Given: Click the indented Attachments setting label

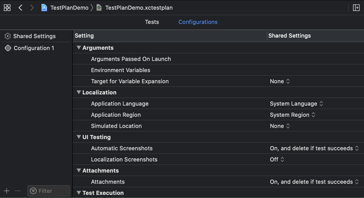Looking at the screenshot, I should click(108, 182).
